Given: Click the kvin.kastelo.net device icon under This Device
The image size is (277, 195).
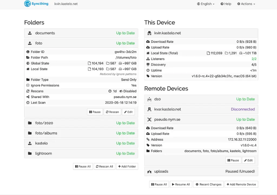Looking at the screenshot, I should coord(149,33).
